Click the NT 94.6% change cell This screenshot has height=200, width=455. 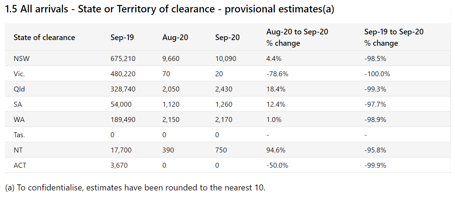pyautogui.click(x=276, y=150)
